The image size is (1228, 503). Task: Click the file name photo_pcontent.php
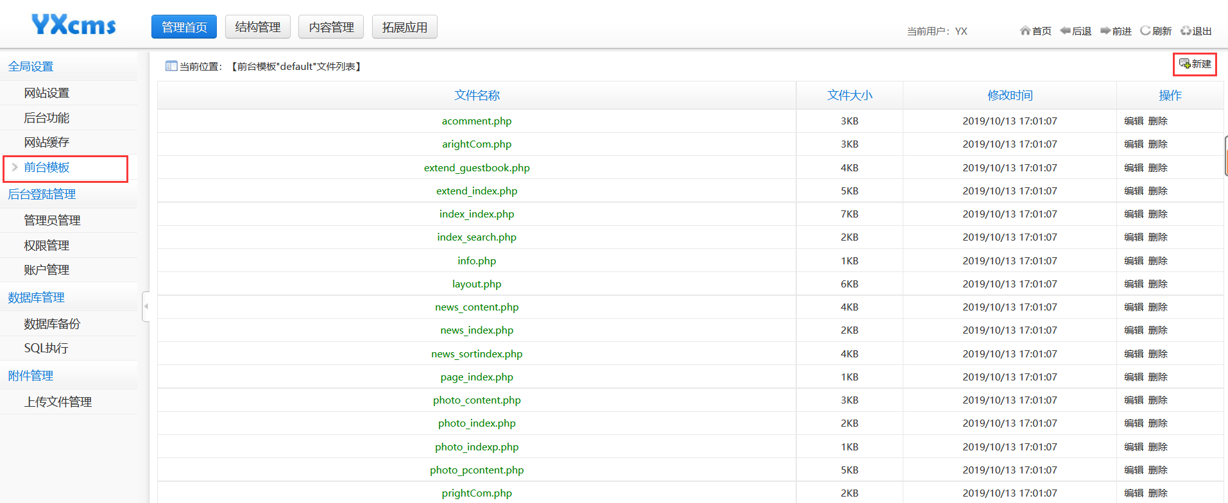click(x=477, y=470)
